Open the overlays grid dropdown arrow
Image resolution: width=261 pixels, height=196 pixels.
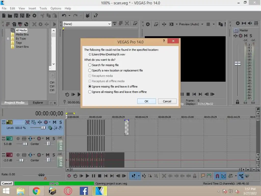click(x=214, y=24)
